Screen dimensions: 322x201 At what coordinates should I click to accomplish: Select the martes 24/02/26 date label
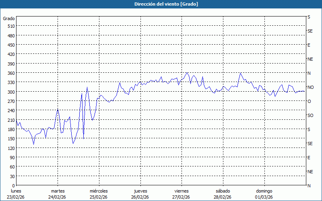point(58,194)
